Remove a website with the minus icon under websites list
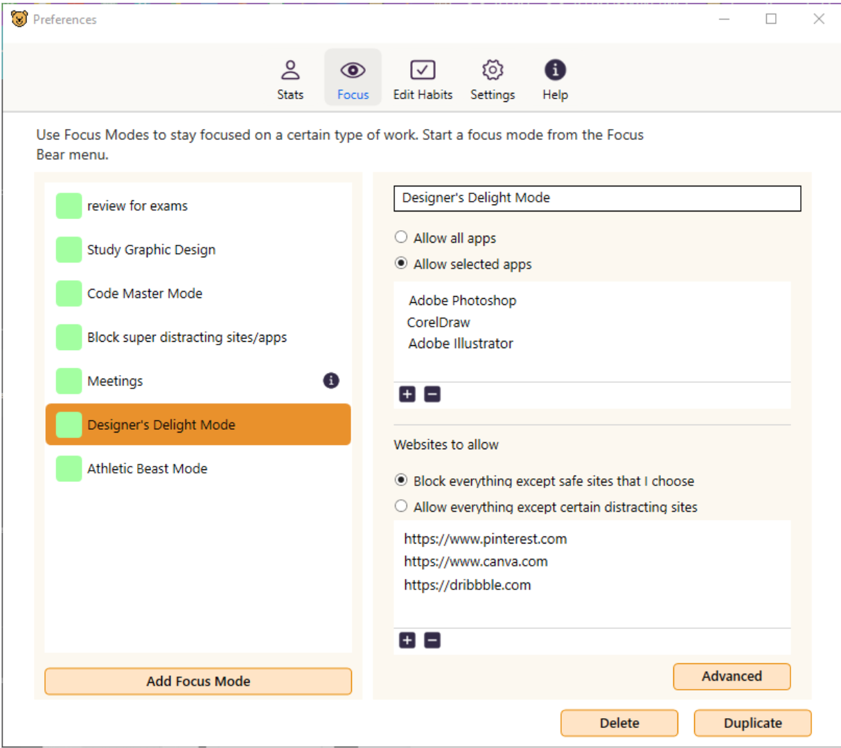This screenshot has height=748, width=841. click(x=432, y=641)
